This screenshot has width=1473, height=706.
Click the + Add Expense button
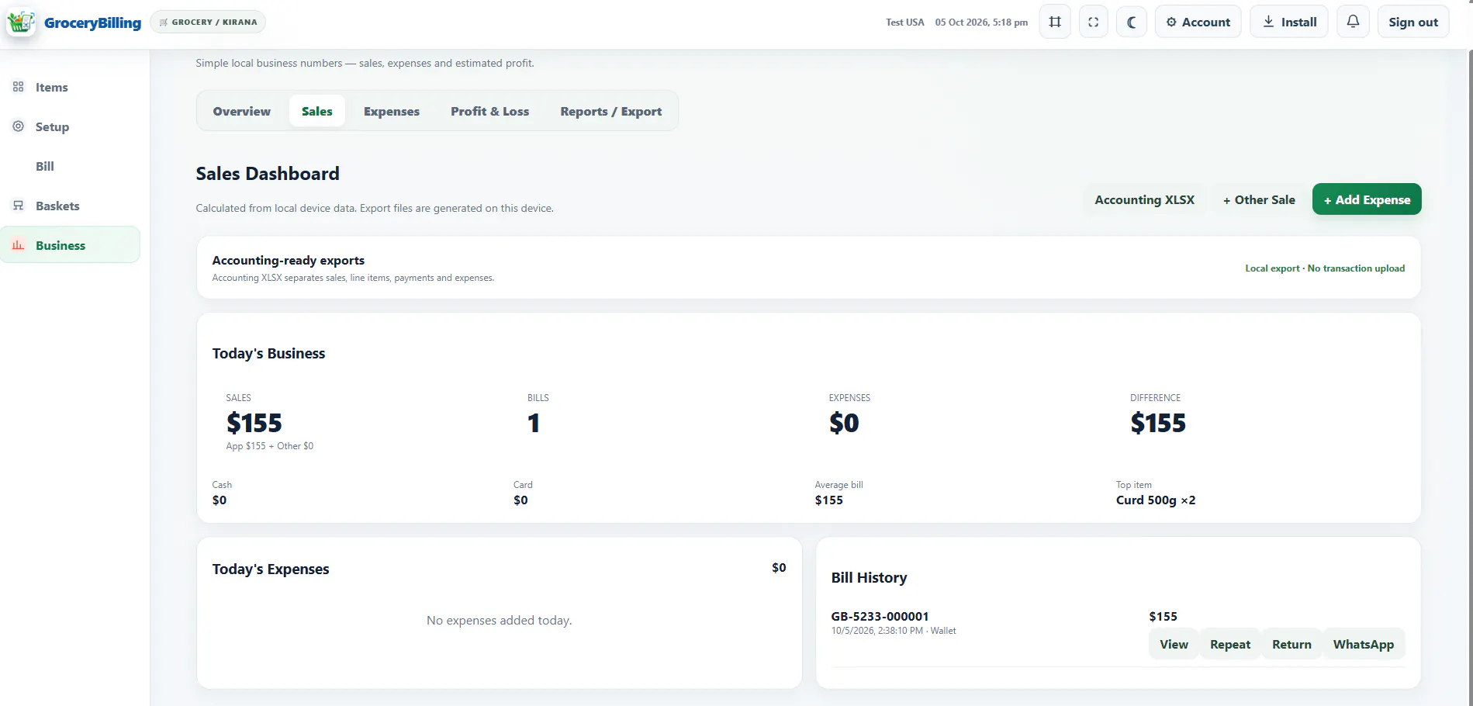tap(1367, 199)
